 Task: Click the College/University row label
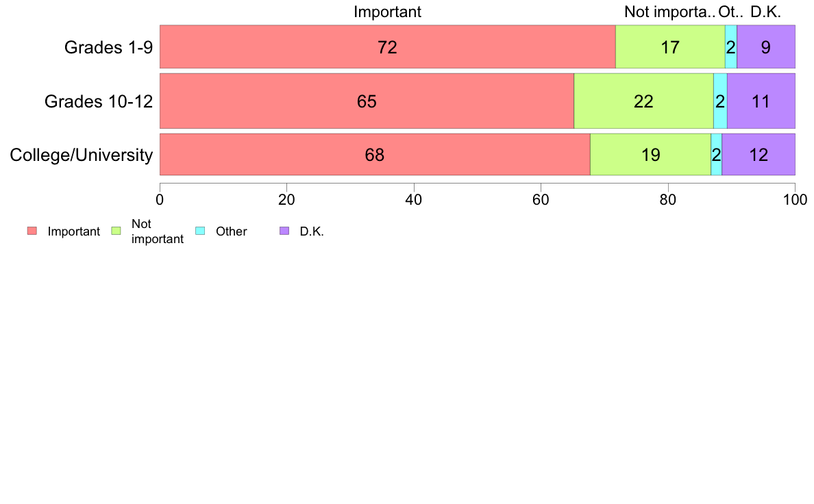click(x=82, y=155)
